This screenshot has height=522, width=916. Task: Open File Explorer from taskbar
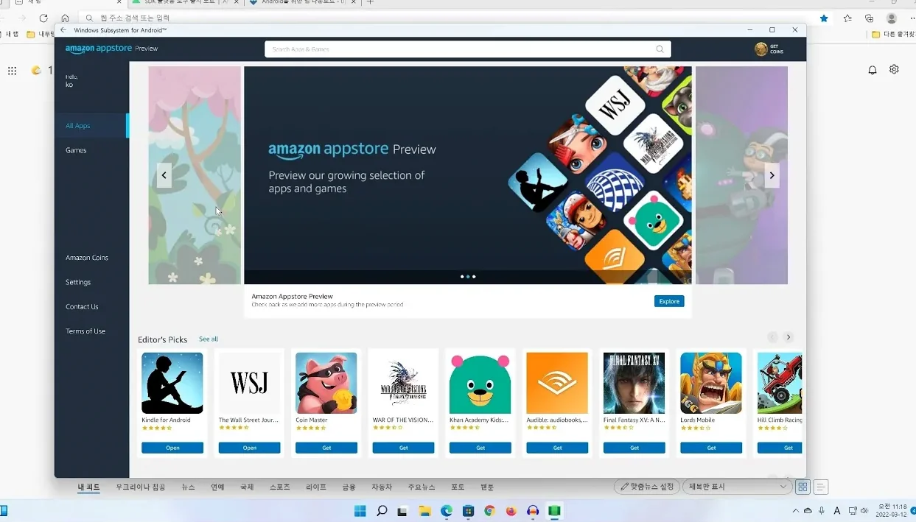click(x=424, y=510)
